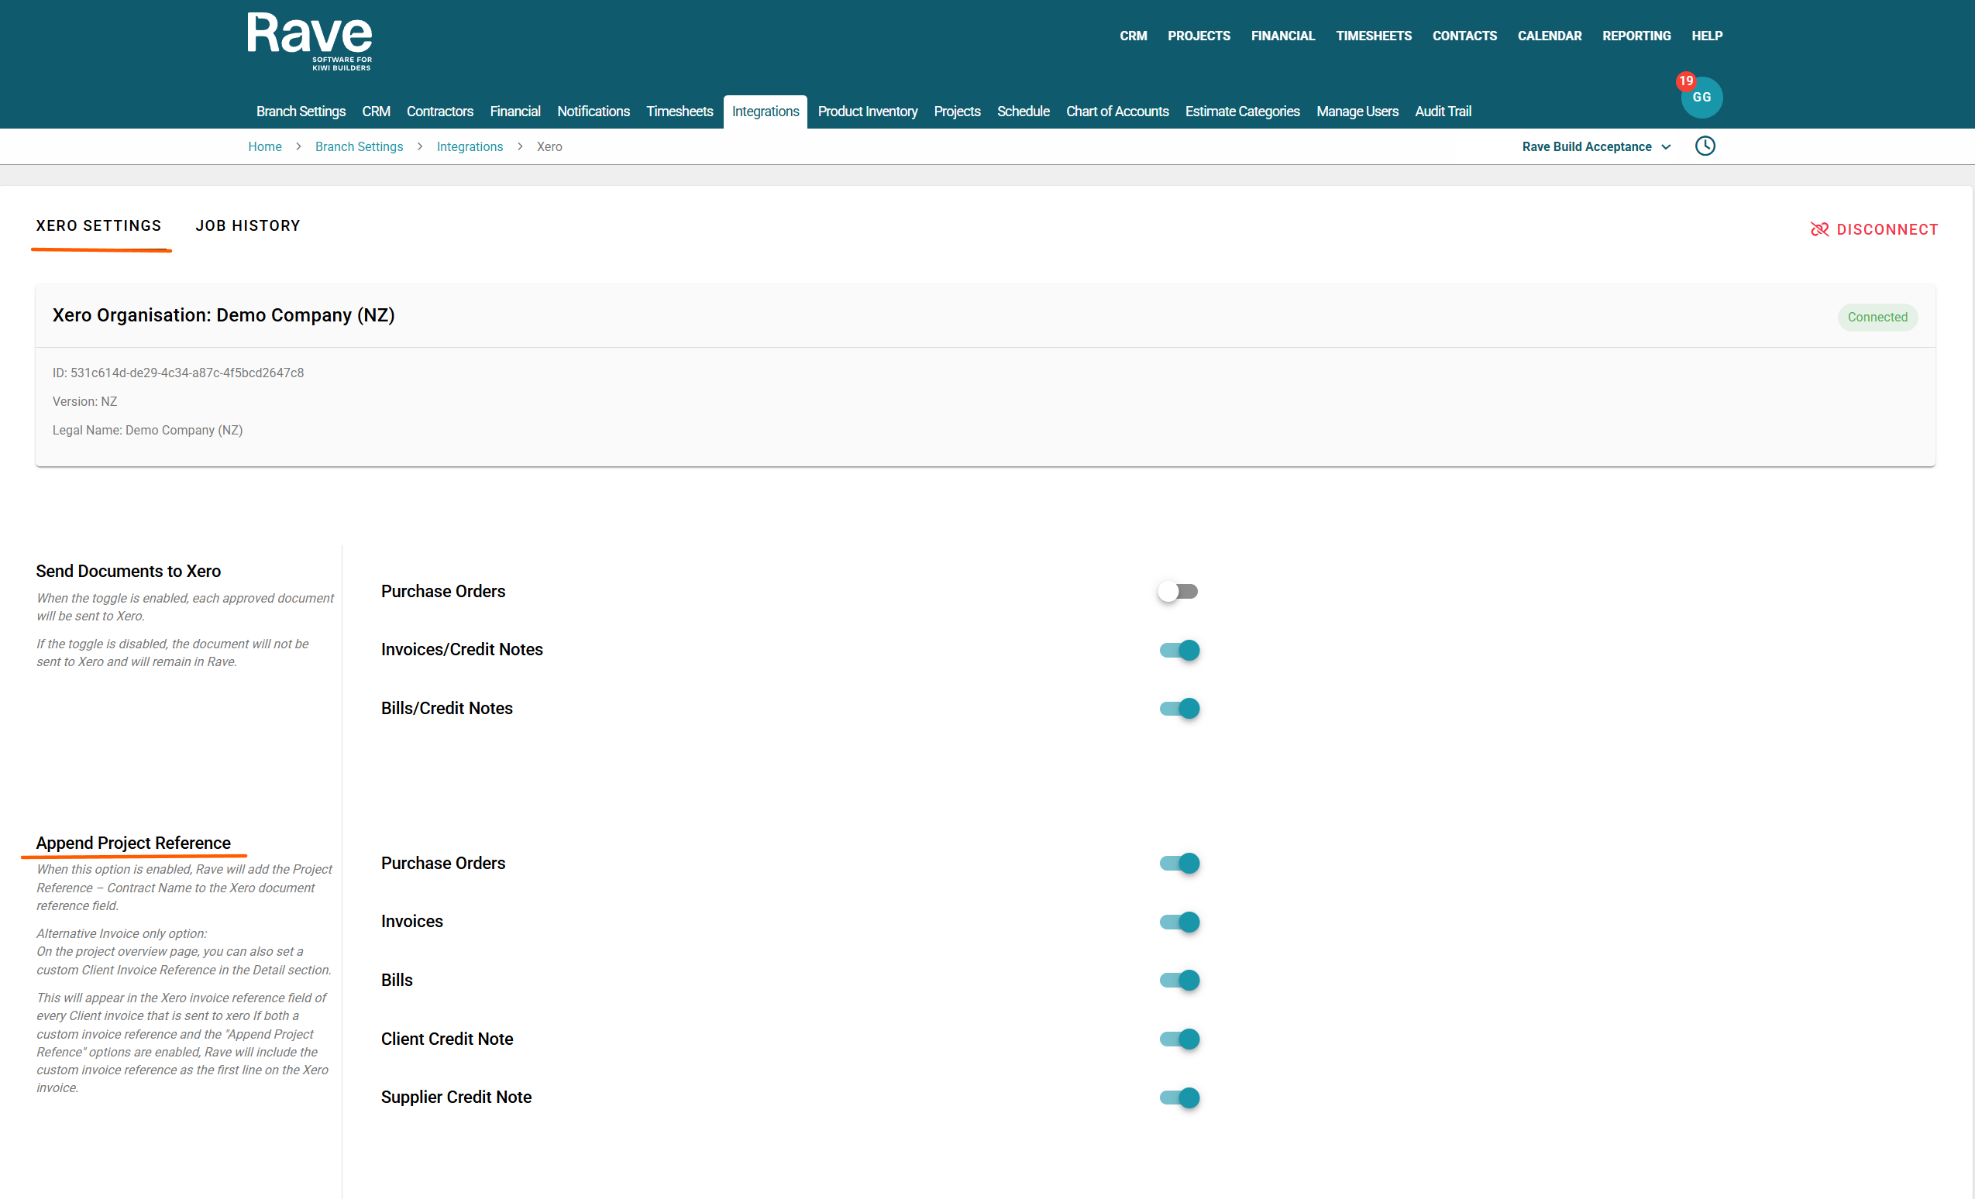The width and height of the screenshot is (1975, 1199).
Task: Go to Home via breadcrumb
Action: click(x=264, y=146)
